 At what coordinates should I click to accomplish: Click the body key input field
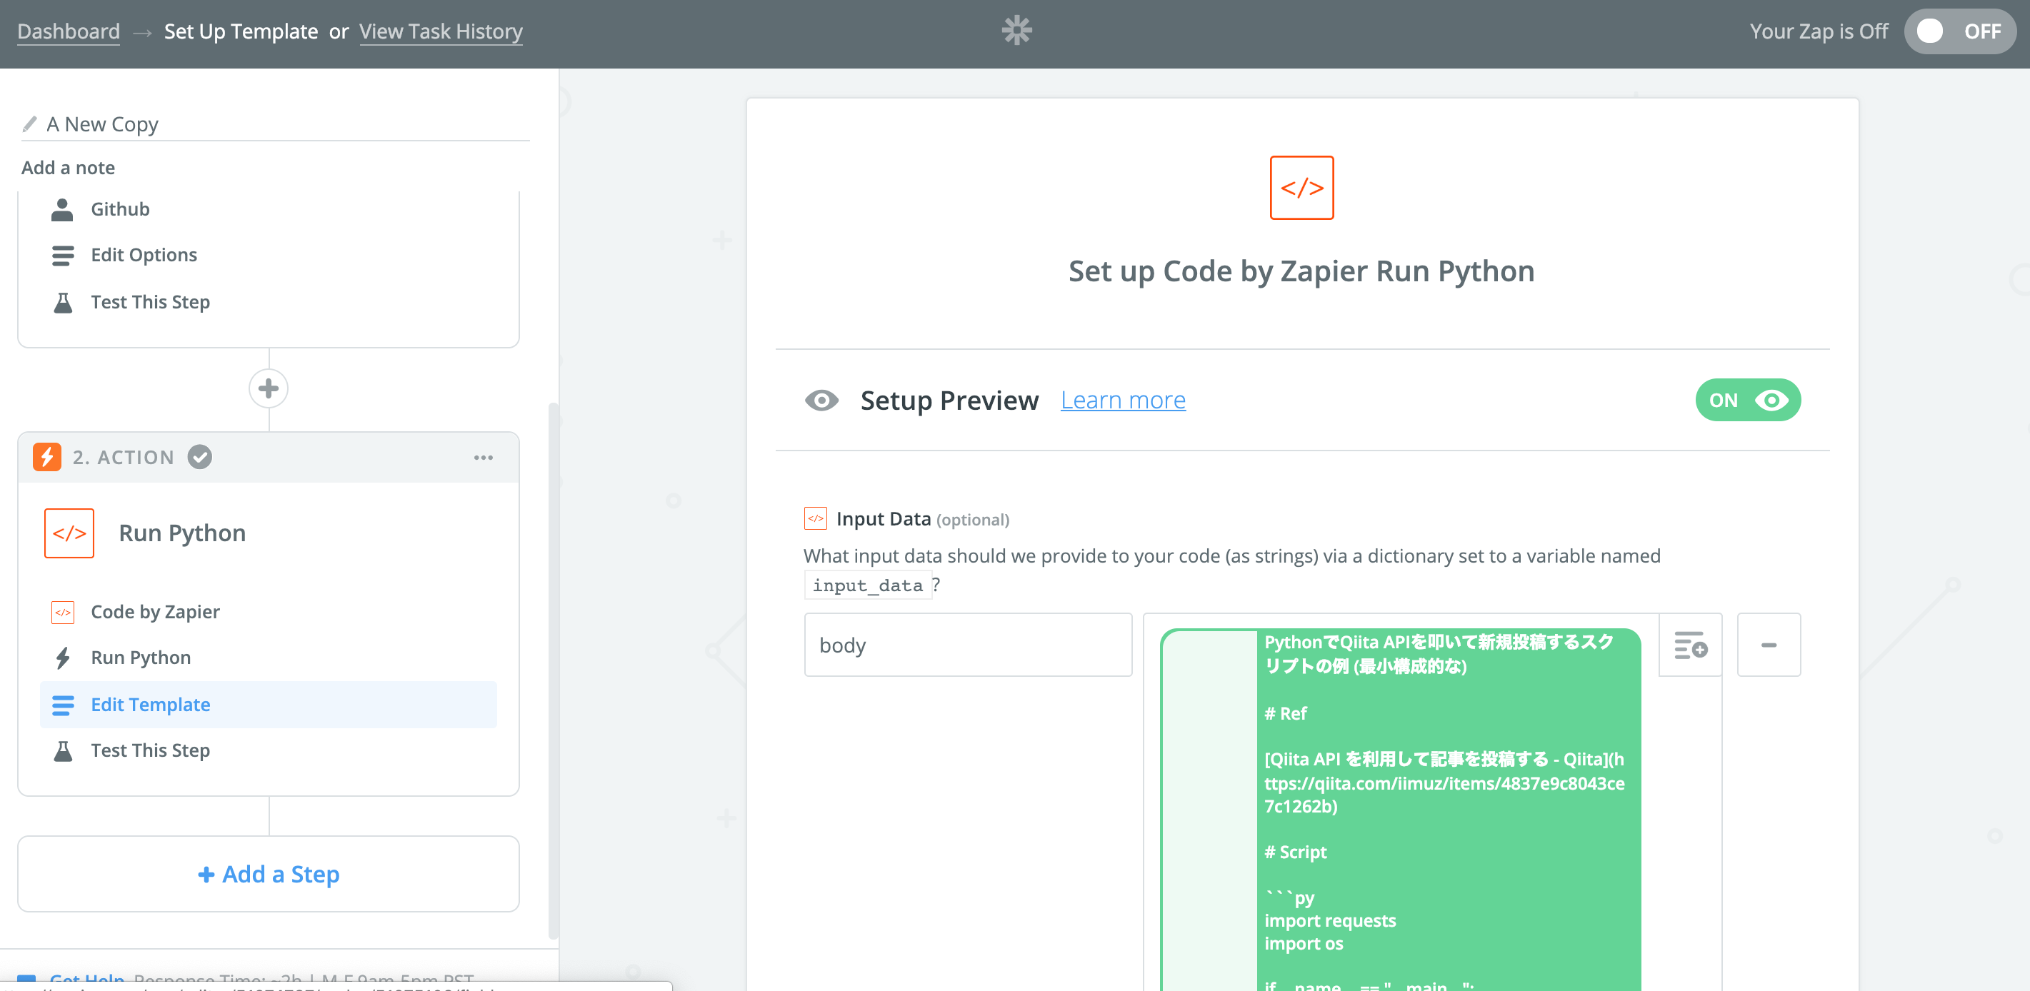coord(967,645)
